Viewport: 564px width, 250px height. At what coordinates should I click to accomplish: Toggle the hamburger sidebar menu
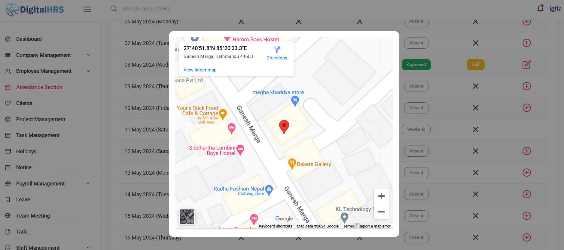87,10
